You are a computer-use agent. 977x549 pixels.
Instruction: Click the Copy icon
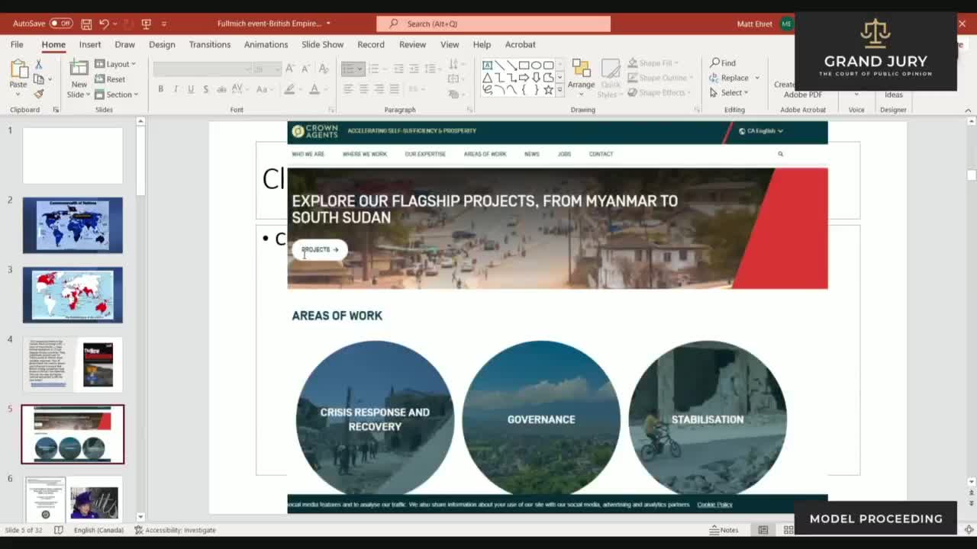(x=38, y=79)
